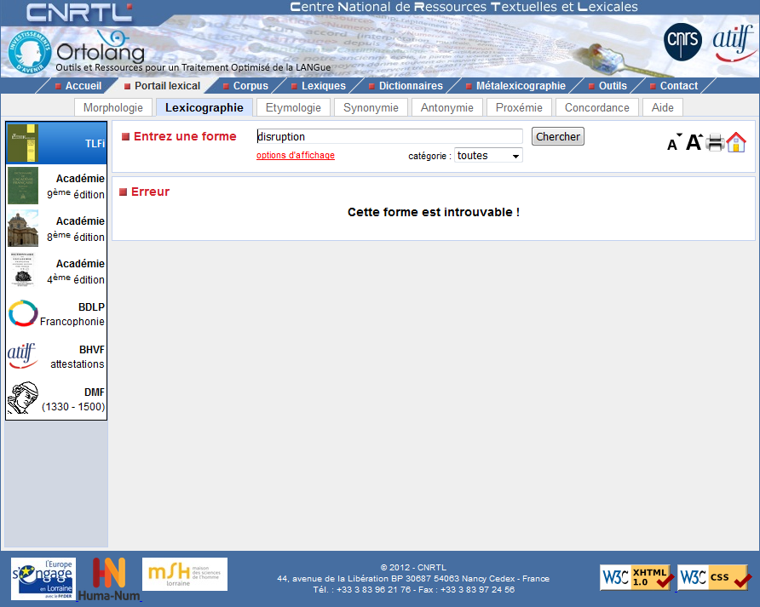The image size is (760, 607).
Task: Select Académie 8ème édition building image
Action: (23, 228)
